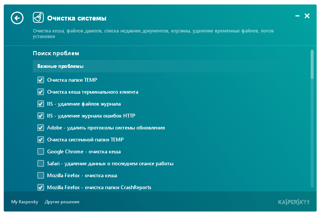Viewport: 320px width, 216px height.
Task: Disable IIS - удаление журнала ошибок HTTP
Action: click(40, 116)
